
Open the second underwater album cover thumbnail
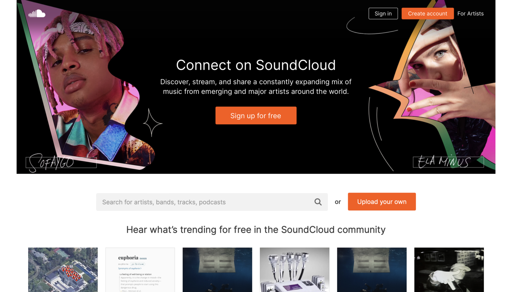(372, 270)
